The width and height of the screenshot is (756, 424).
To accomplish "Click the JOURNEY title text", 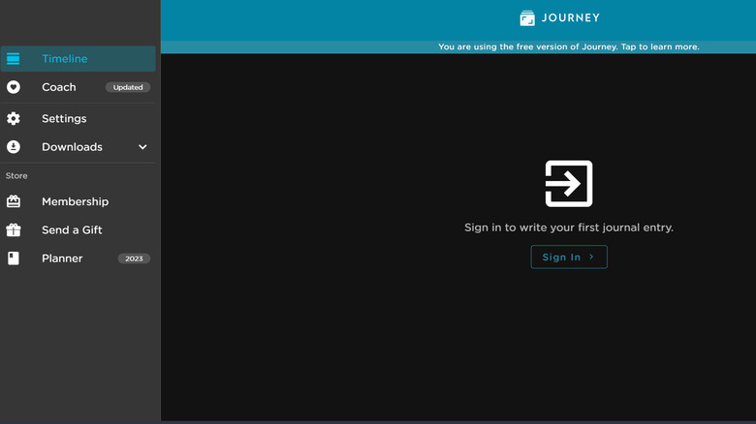I will point(571,17).
